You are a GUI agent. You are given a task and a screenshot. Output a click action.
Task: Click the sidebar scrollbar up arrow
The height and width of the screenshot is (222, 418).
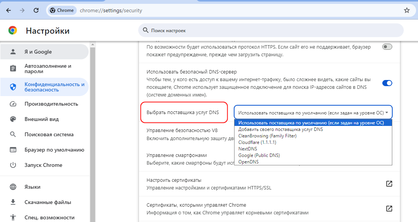pos(93,44)
